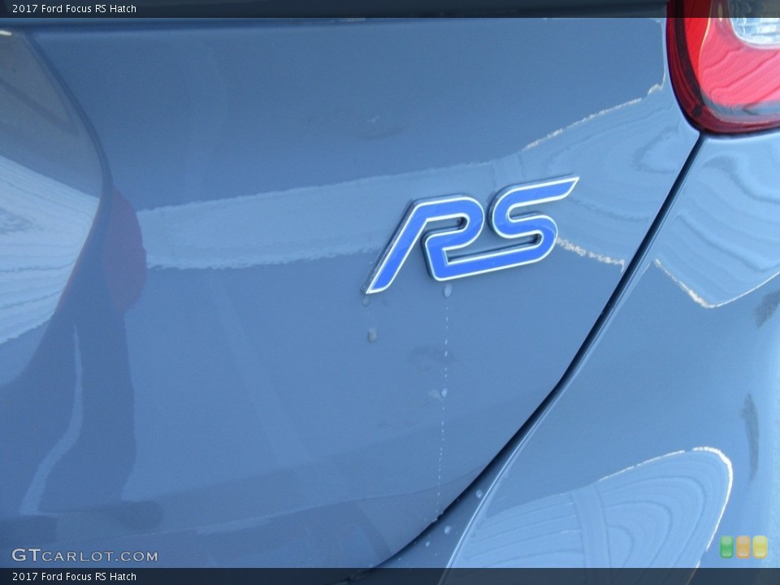Click the bottom caption "2017 Ford Focus RS Hatch"
Screen dimensions: 780x585
[74, 577]
